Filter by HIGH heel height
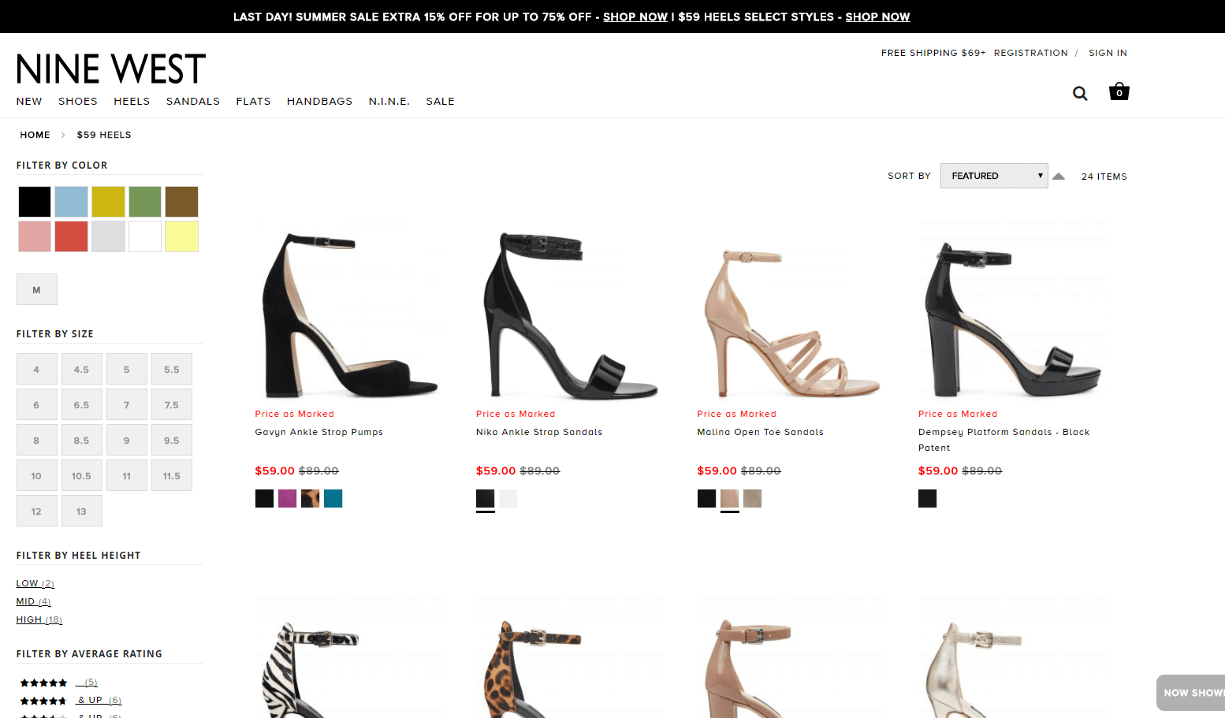Screen dimensions: 1225x718 (x=39, y=619)
